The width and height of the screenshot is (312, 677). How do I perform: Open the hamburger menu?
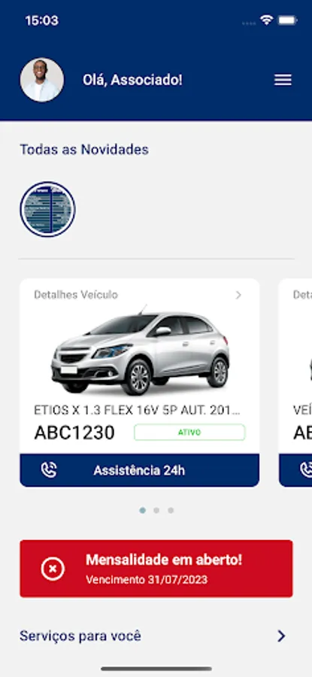coord(283,80)
